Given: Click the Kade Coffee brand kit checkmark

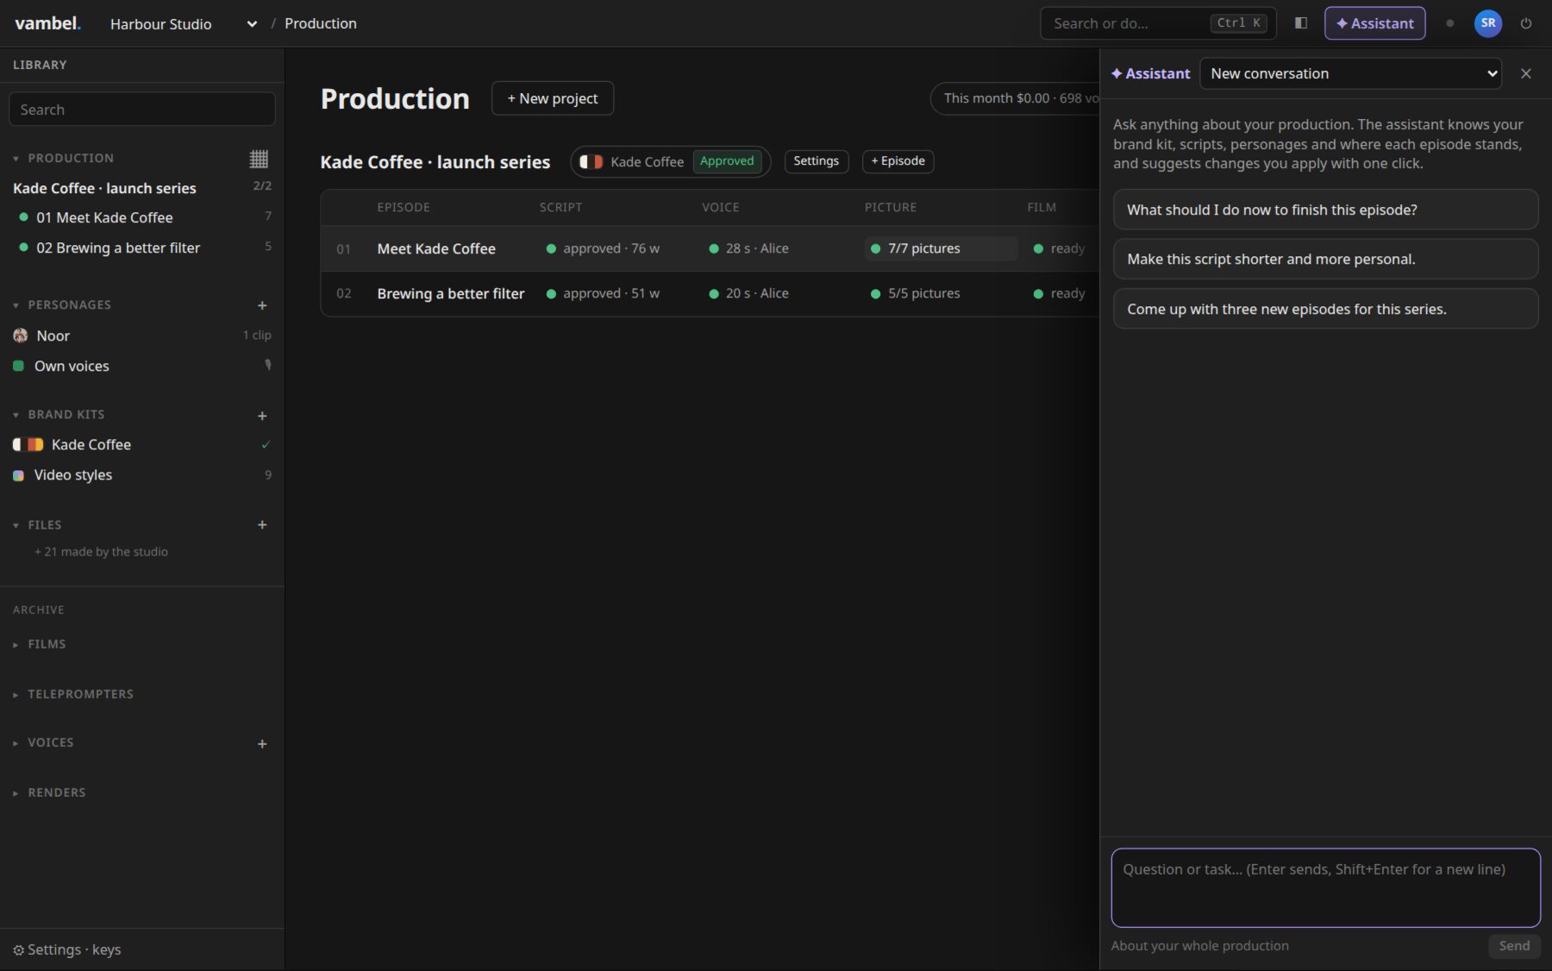Looking at the screenshot, I should 266,445.
